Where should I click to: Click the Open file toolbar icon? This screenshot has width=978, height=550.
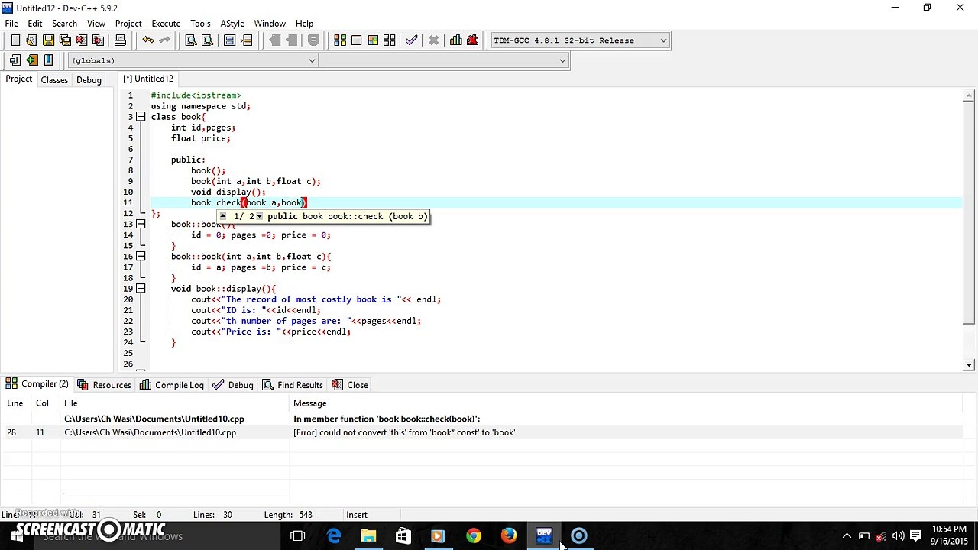coord(31,40)
